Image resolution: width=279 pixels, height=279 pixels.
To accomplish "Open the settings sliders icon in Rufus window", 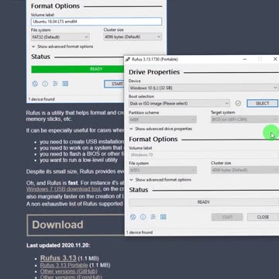I will coord(153,217).
